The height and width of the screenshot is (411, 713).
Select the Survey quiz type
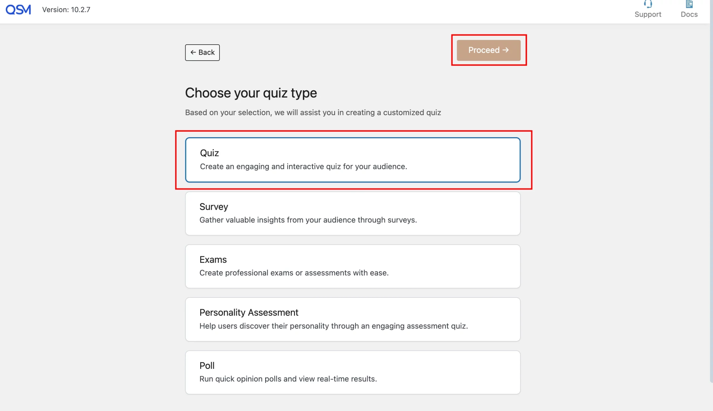[352, 213]
